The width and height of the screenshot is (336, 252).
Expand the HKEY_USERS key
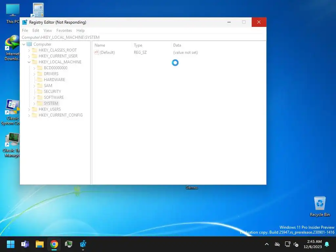tap(29, 110)
